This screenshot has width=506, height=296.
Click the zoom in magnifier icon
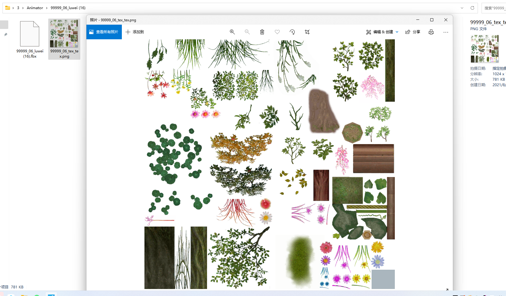pyautogui.click(x=232, y=32)
